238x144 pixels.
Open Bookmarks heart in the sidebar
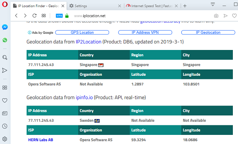click(5, 100)
